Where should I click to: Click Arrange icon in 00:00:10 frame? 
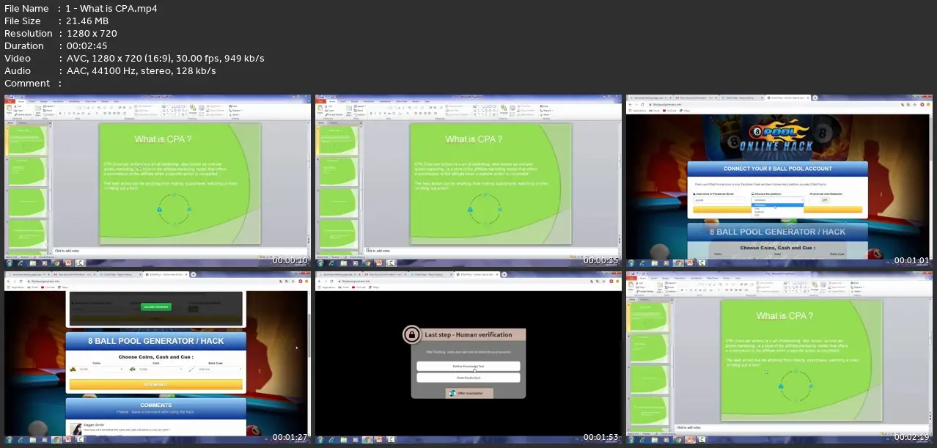[193, 109]
